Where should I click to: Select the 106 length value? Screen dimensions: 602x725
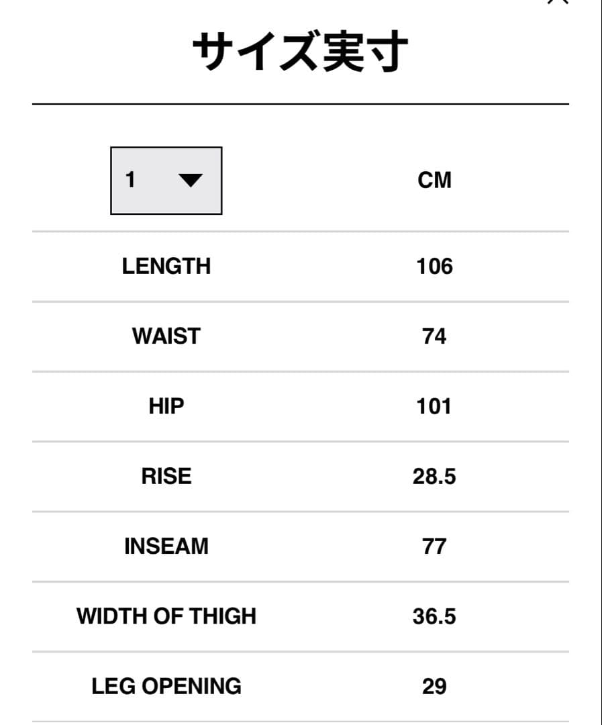[434, 267]
